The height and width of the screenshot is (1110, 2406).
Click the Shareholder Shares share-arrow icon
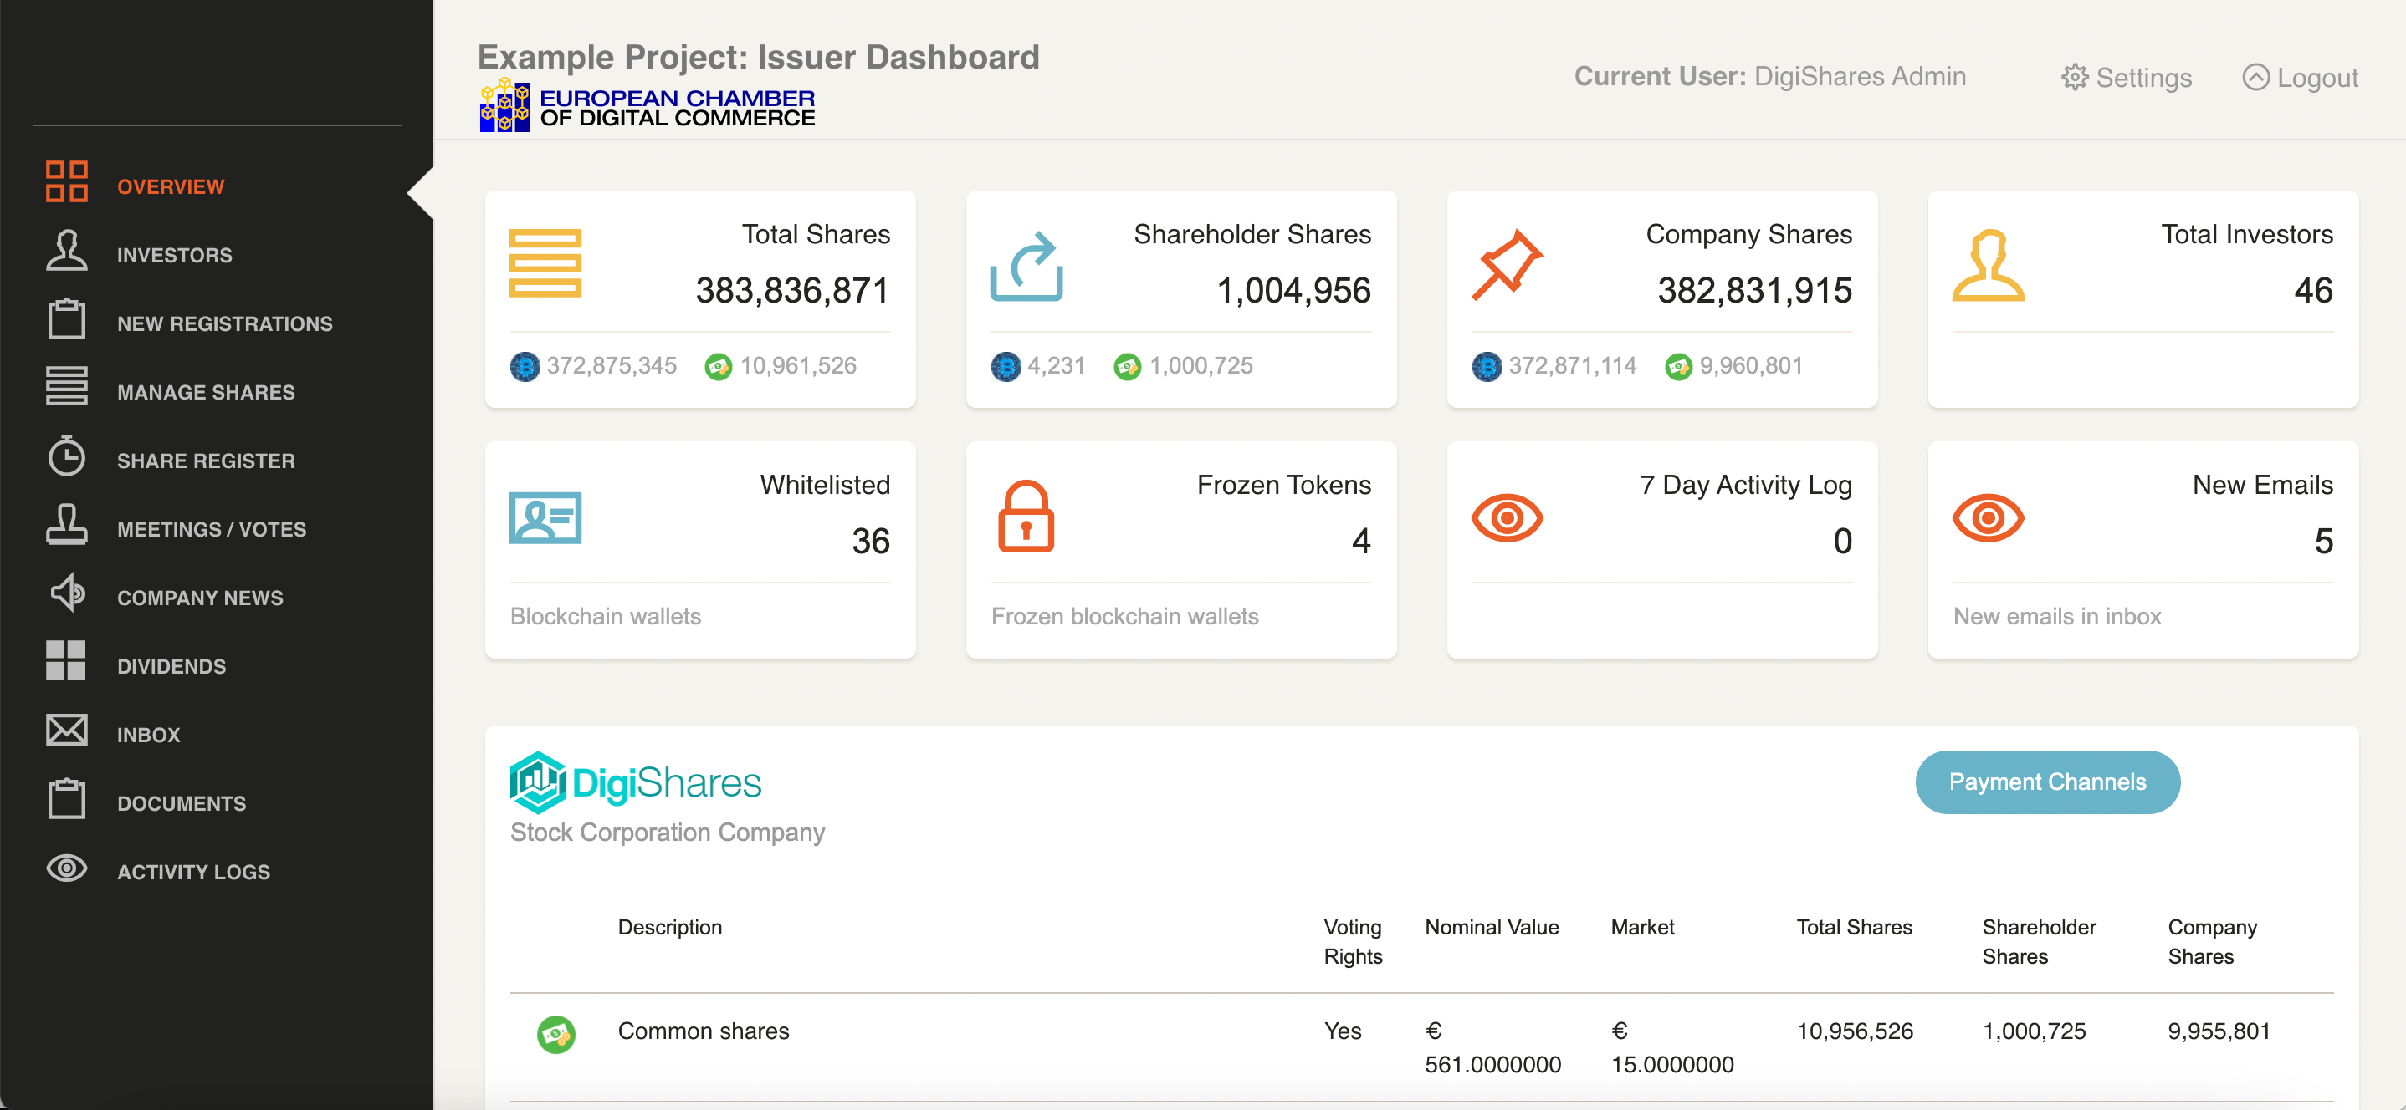coord(1026,265)
